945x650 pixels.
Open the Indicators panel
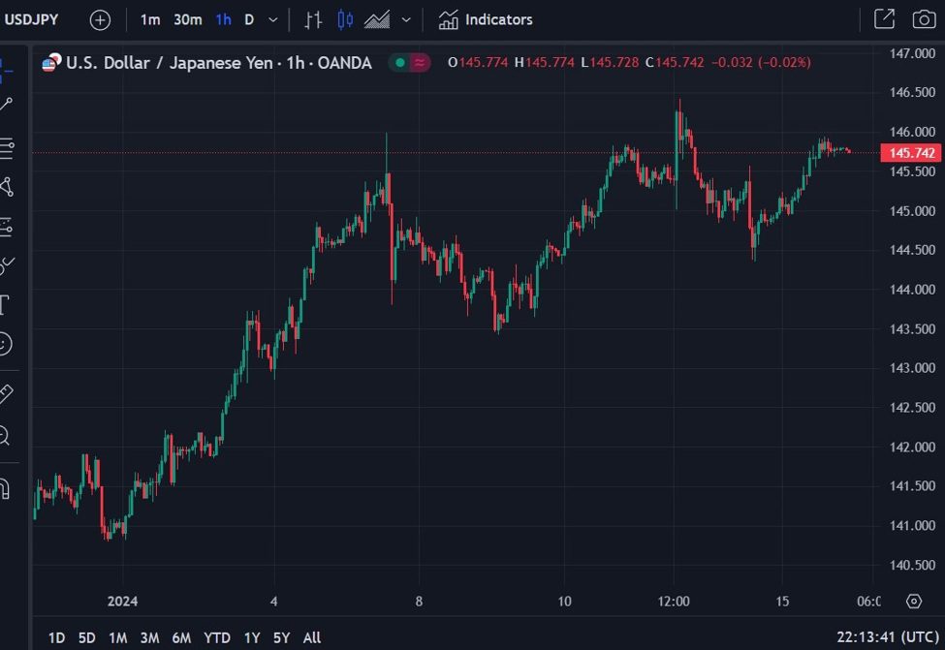[x=486, y=19]
